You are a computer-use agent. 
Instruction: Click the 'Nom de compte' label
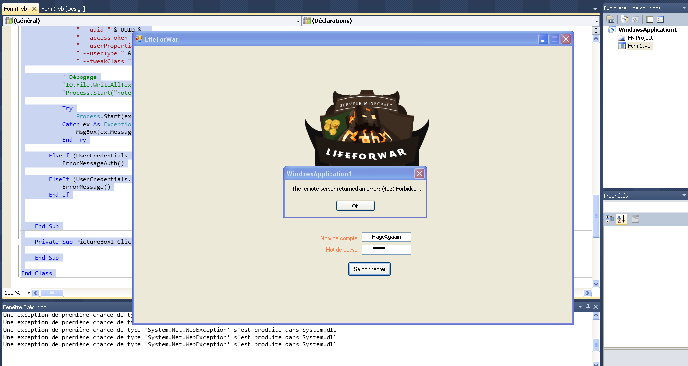click(x=339, y=238)
